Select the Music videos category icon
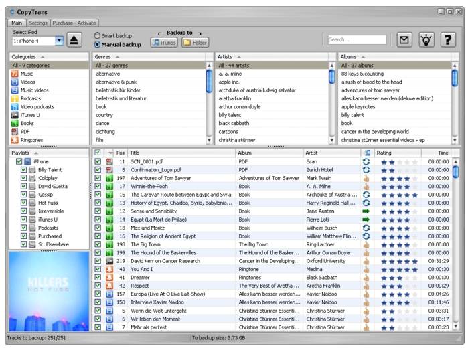This screenshot has width=468, height=350. [15, 90]
